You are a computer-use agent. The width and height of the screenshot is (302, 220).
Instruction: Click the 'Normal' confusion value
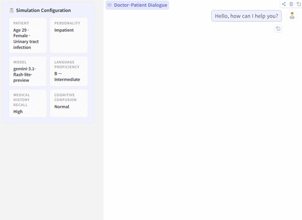click(x=62, y=107)
